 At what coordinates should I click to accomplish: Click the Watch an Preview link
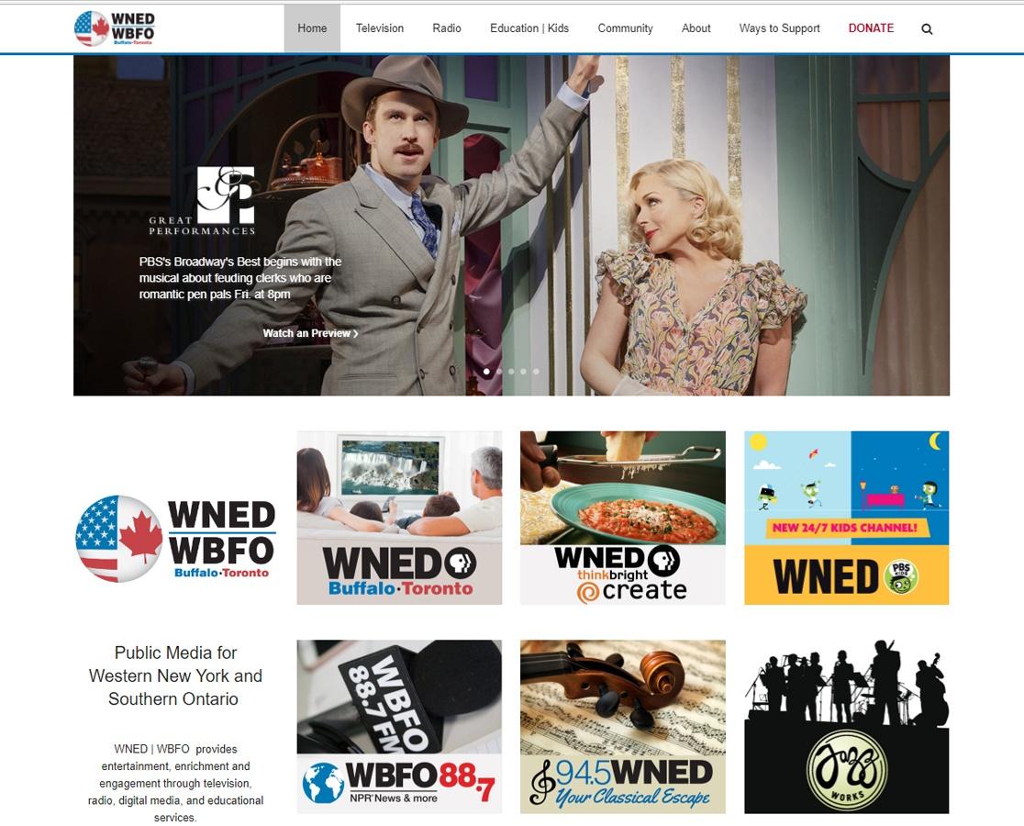310,333
